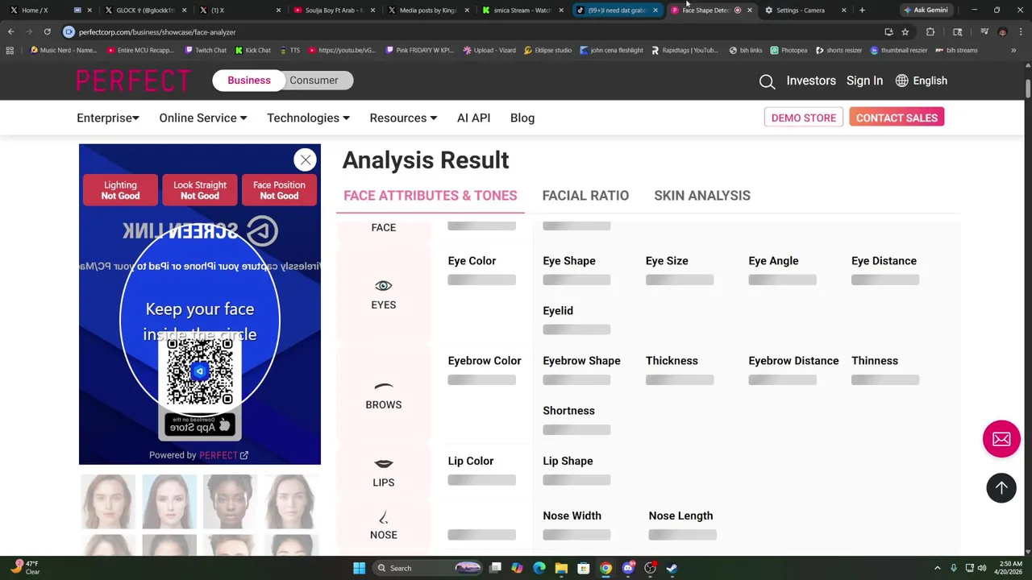Screen dimensions: 1032x580
Task: Bookmark this page with the star icon
Action: (905, 32)
